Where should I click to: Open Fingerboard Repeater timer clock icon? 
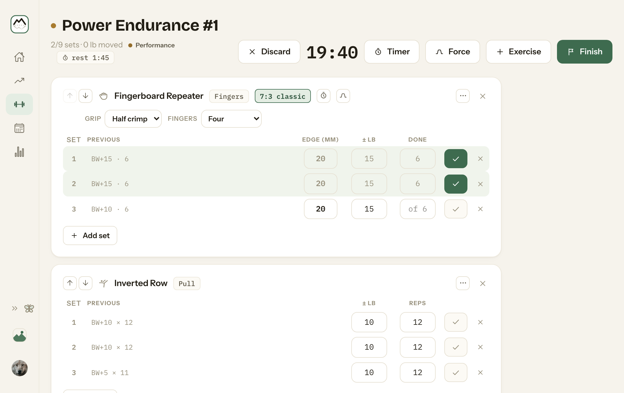pos(324,96)
